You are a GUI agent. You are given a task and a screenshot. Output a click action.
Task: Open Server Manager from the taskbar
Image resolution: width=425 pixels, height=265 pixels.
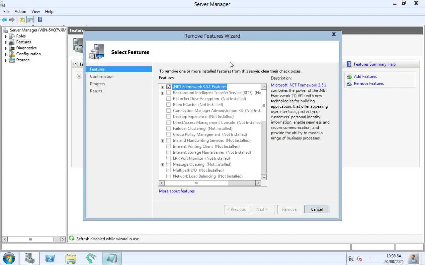pos(30,258)
